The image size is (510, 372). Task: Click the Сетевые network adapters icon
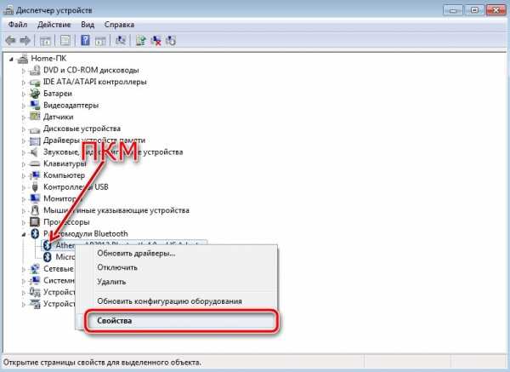(35, 269)
